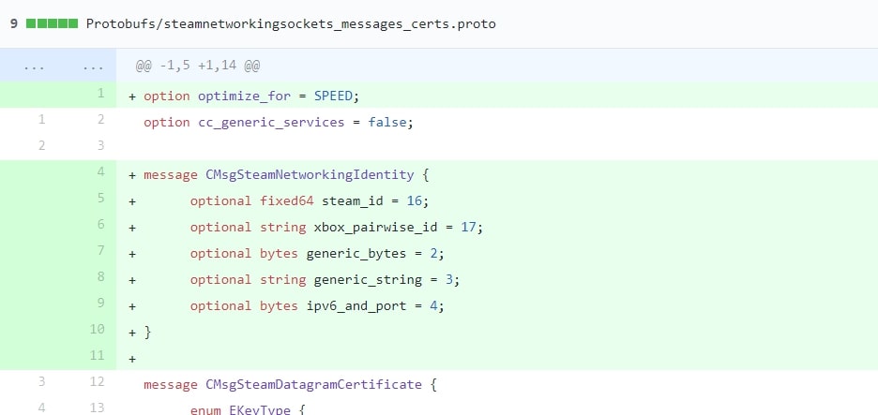
Task: Open steamnetworkingsockets_messages_certs.proto file link
Action: point(291,23)
